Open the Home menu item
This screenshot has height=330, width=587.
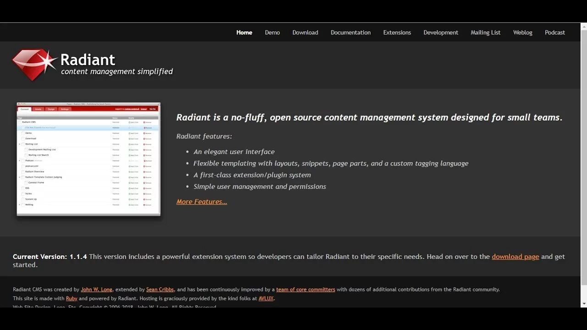click(x=244, y=33)
